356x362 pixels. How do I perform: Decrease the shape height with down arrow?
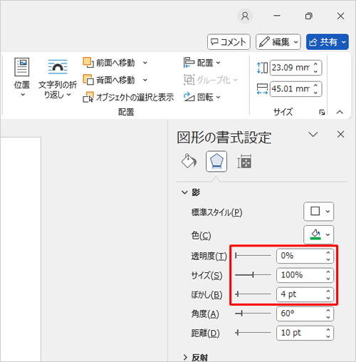(315, 71)
